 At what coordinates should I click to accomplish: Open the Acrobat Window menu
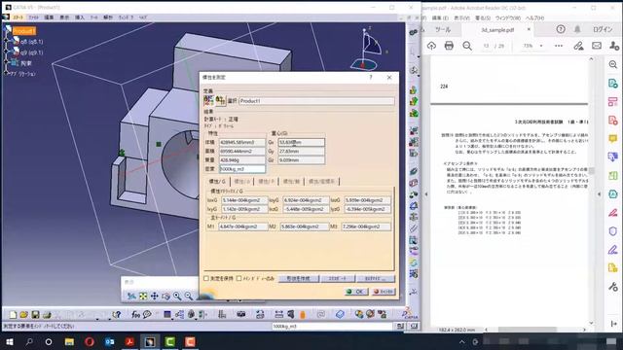[508, 17]
